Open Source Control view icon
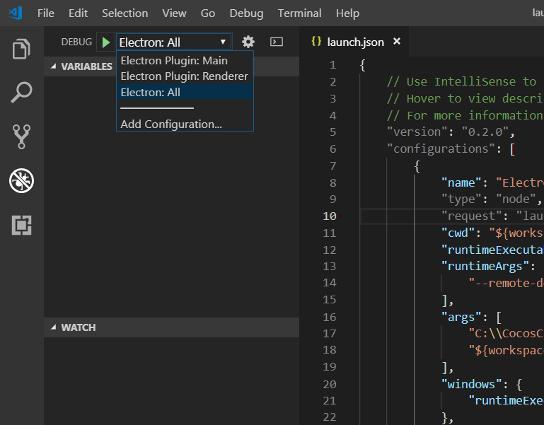The width and height of the screenshot is (544, 425). click(x=22, y=136)
